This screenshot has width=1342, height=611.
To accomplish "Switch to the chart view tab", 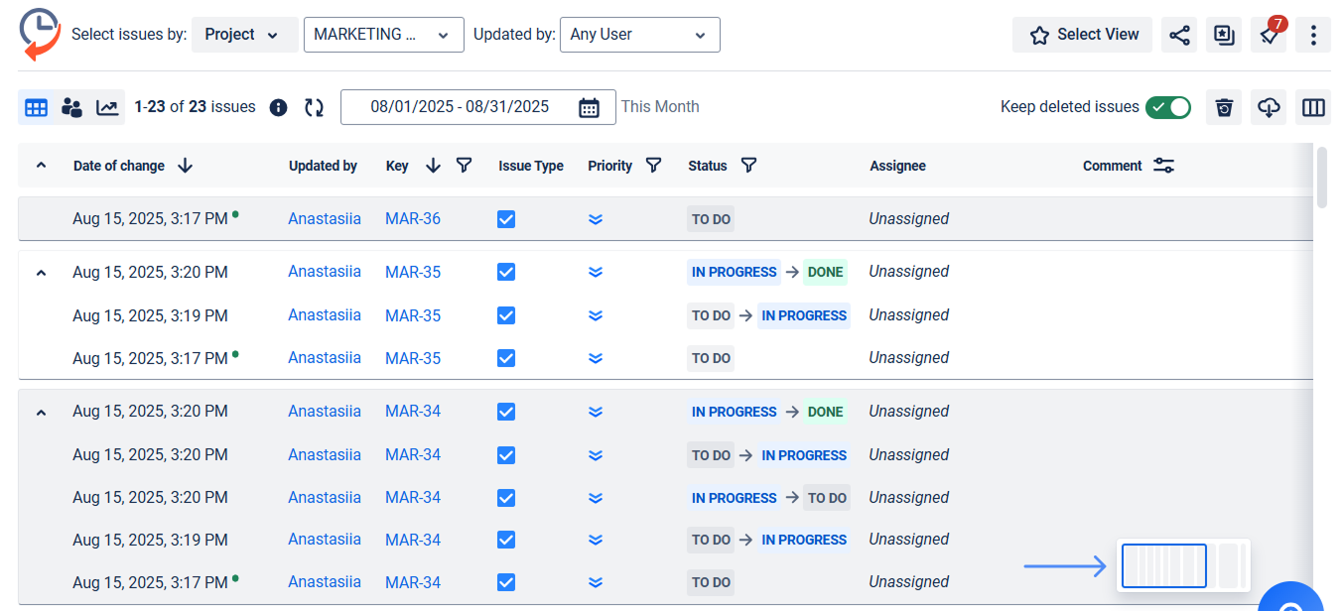I will (x=107, y=107).
